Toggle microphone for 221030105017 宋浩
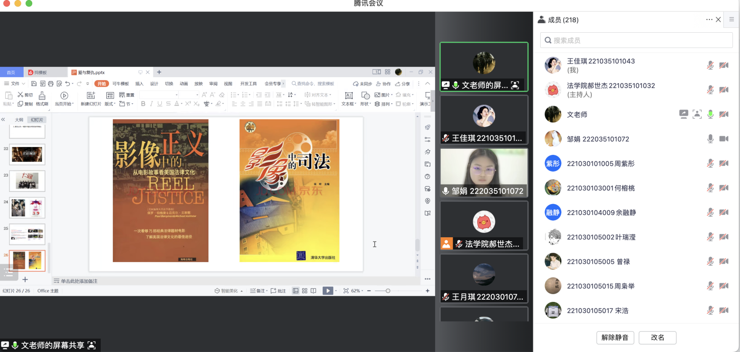This screenshot has width=740, height=352. [x=710, y=311]
